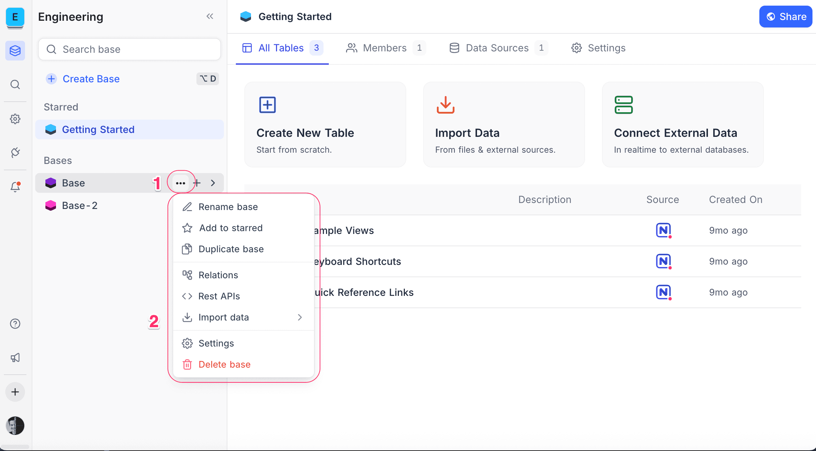Collapse the sidebar with the double-chevron icon

pyautogui.click(x=210, y=16)
